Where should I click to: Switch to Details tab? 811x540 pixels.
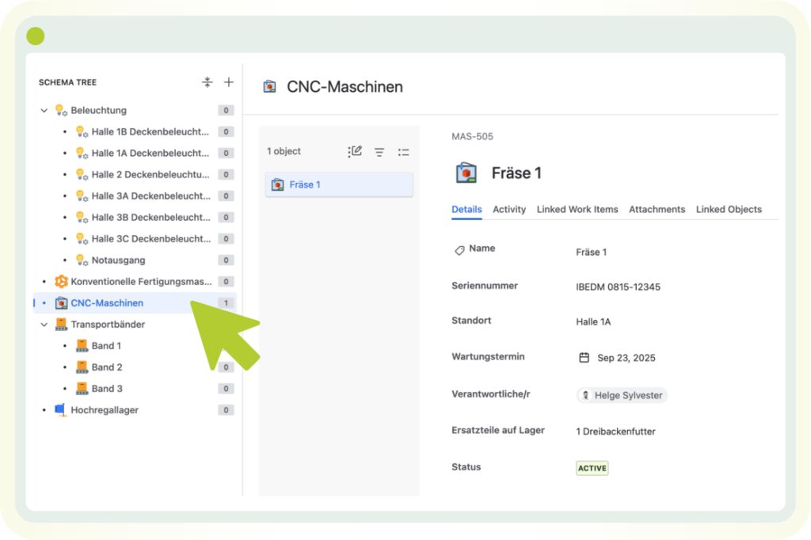(x=466, y=210)
